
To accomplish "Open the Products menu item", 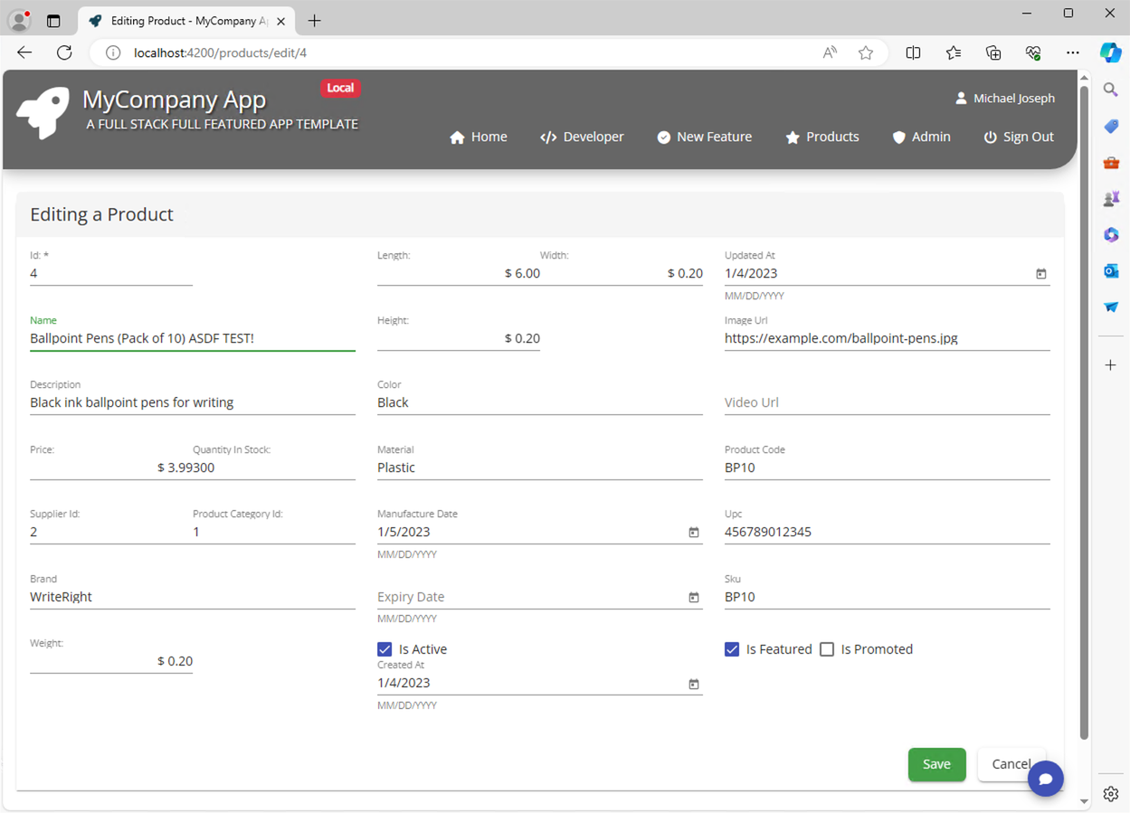I will [x=821, y=137].
